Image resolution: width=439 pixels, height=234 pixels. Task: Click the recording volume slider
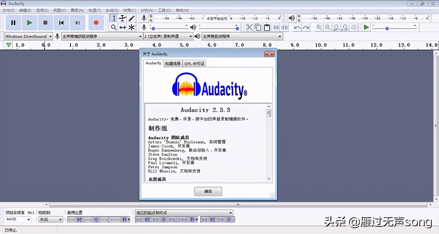pos(169,27)
